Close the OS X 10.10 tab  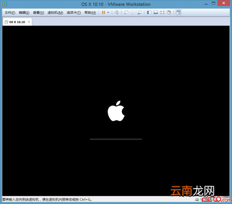tap(29, 22)
